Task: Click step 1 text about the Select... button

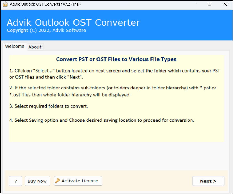Action: pyautogui.click(x=115, y=74)
